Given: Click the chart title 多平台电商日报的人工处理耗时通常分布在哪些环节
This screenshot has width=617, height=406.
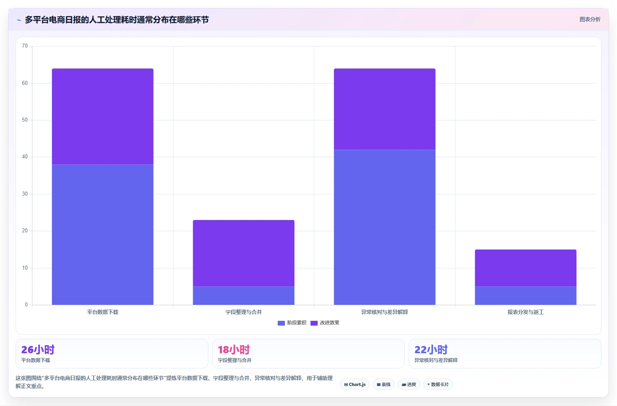Looking at the screenshot, I should click(117, 20).
